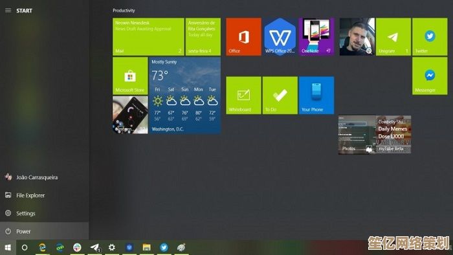Open the news tile with phone photo

click(x=130, y=115)
